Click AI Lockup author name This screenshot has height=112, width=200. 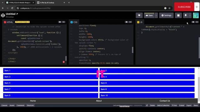click(x=10, y=17)
